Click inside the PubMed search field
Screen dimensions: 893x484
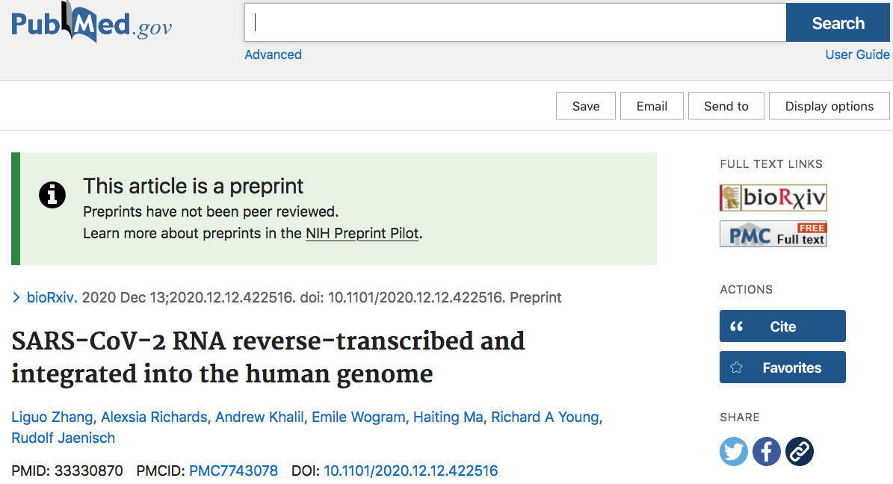tap(516, 23)
